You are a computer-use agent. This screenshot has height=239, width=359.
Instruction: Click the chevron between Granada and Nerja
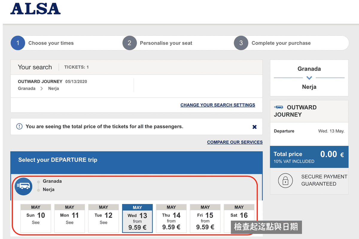(x=309, y=78)
